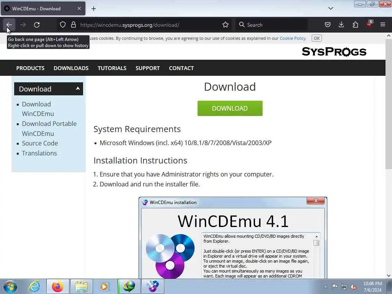Image resolution: width=392 pixels, height=294 pixels.
Task: Open Windows Media Player from taskbar
Action: [105, 286]
